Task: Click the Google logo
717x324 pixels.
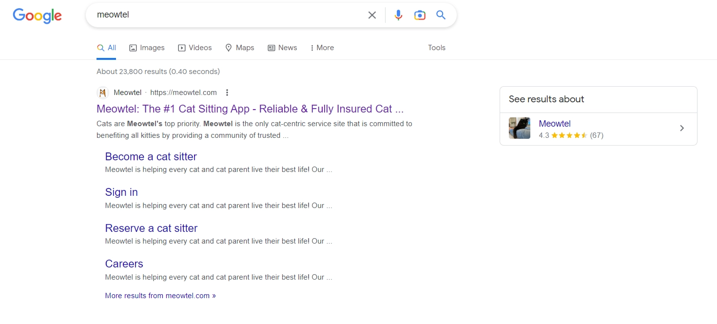Action: click(x=37, y=16)
